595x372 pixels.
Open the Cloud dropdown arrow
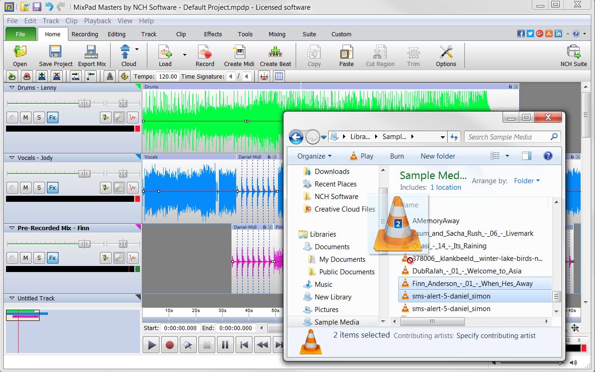click(137, 48)
